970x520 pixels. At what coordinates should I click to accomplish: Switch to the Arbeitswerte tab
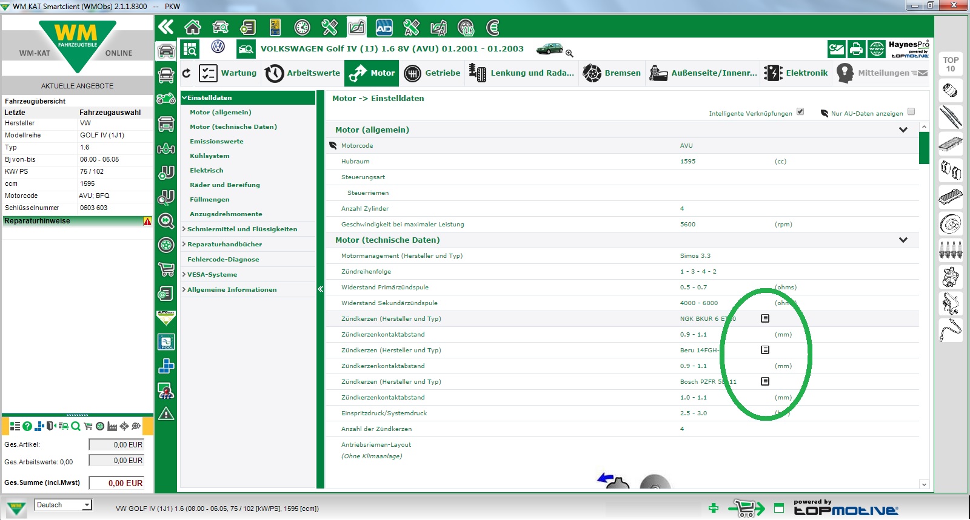[303, 73]
